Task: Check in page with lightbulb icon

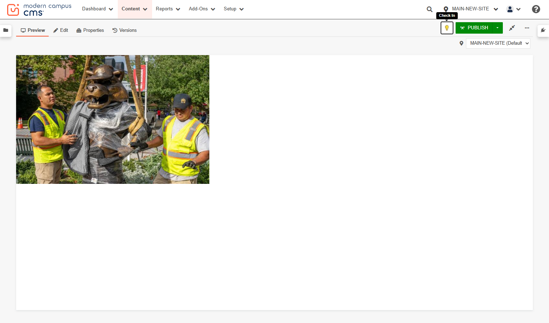Action: tap(447, 28)
